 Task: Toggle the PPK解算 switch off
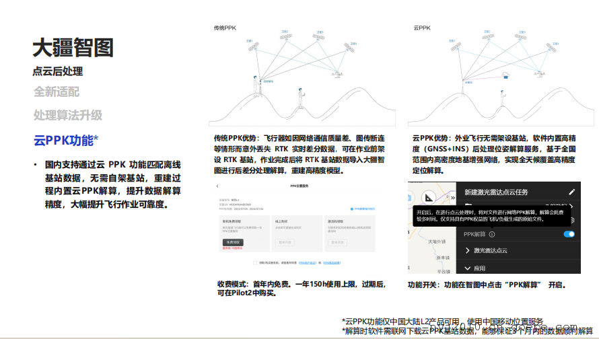569,234
